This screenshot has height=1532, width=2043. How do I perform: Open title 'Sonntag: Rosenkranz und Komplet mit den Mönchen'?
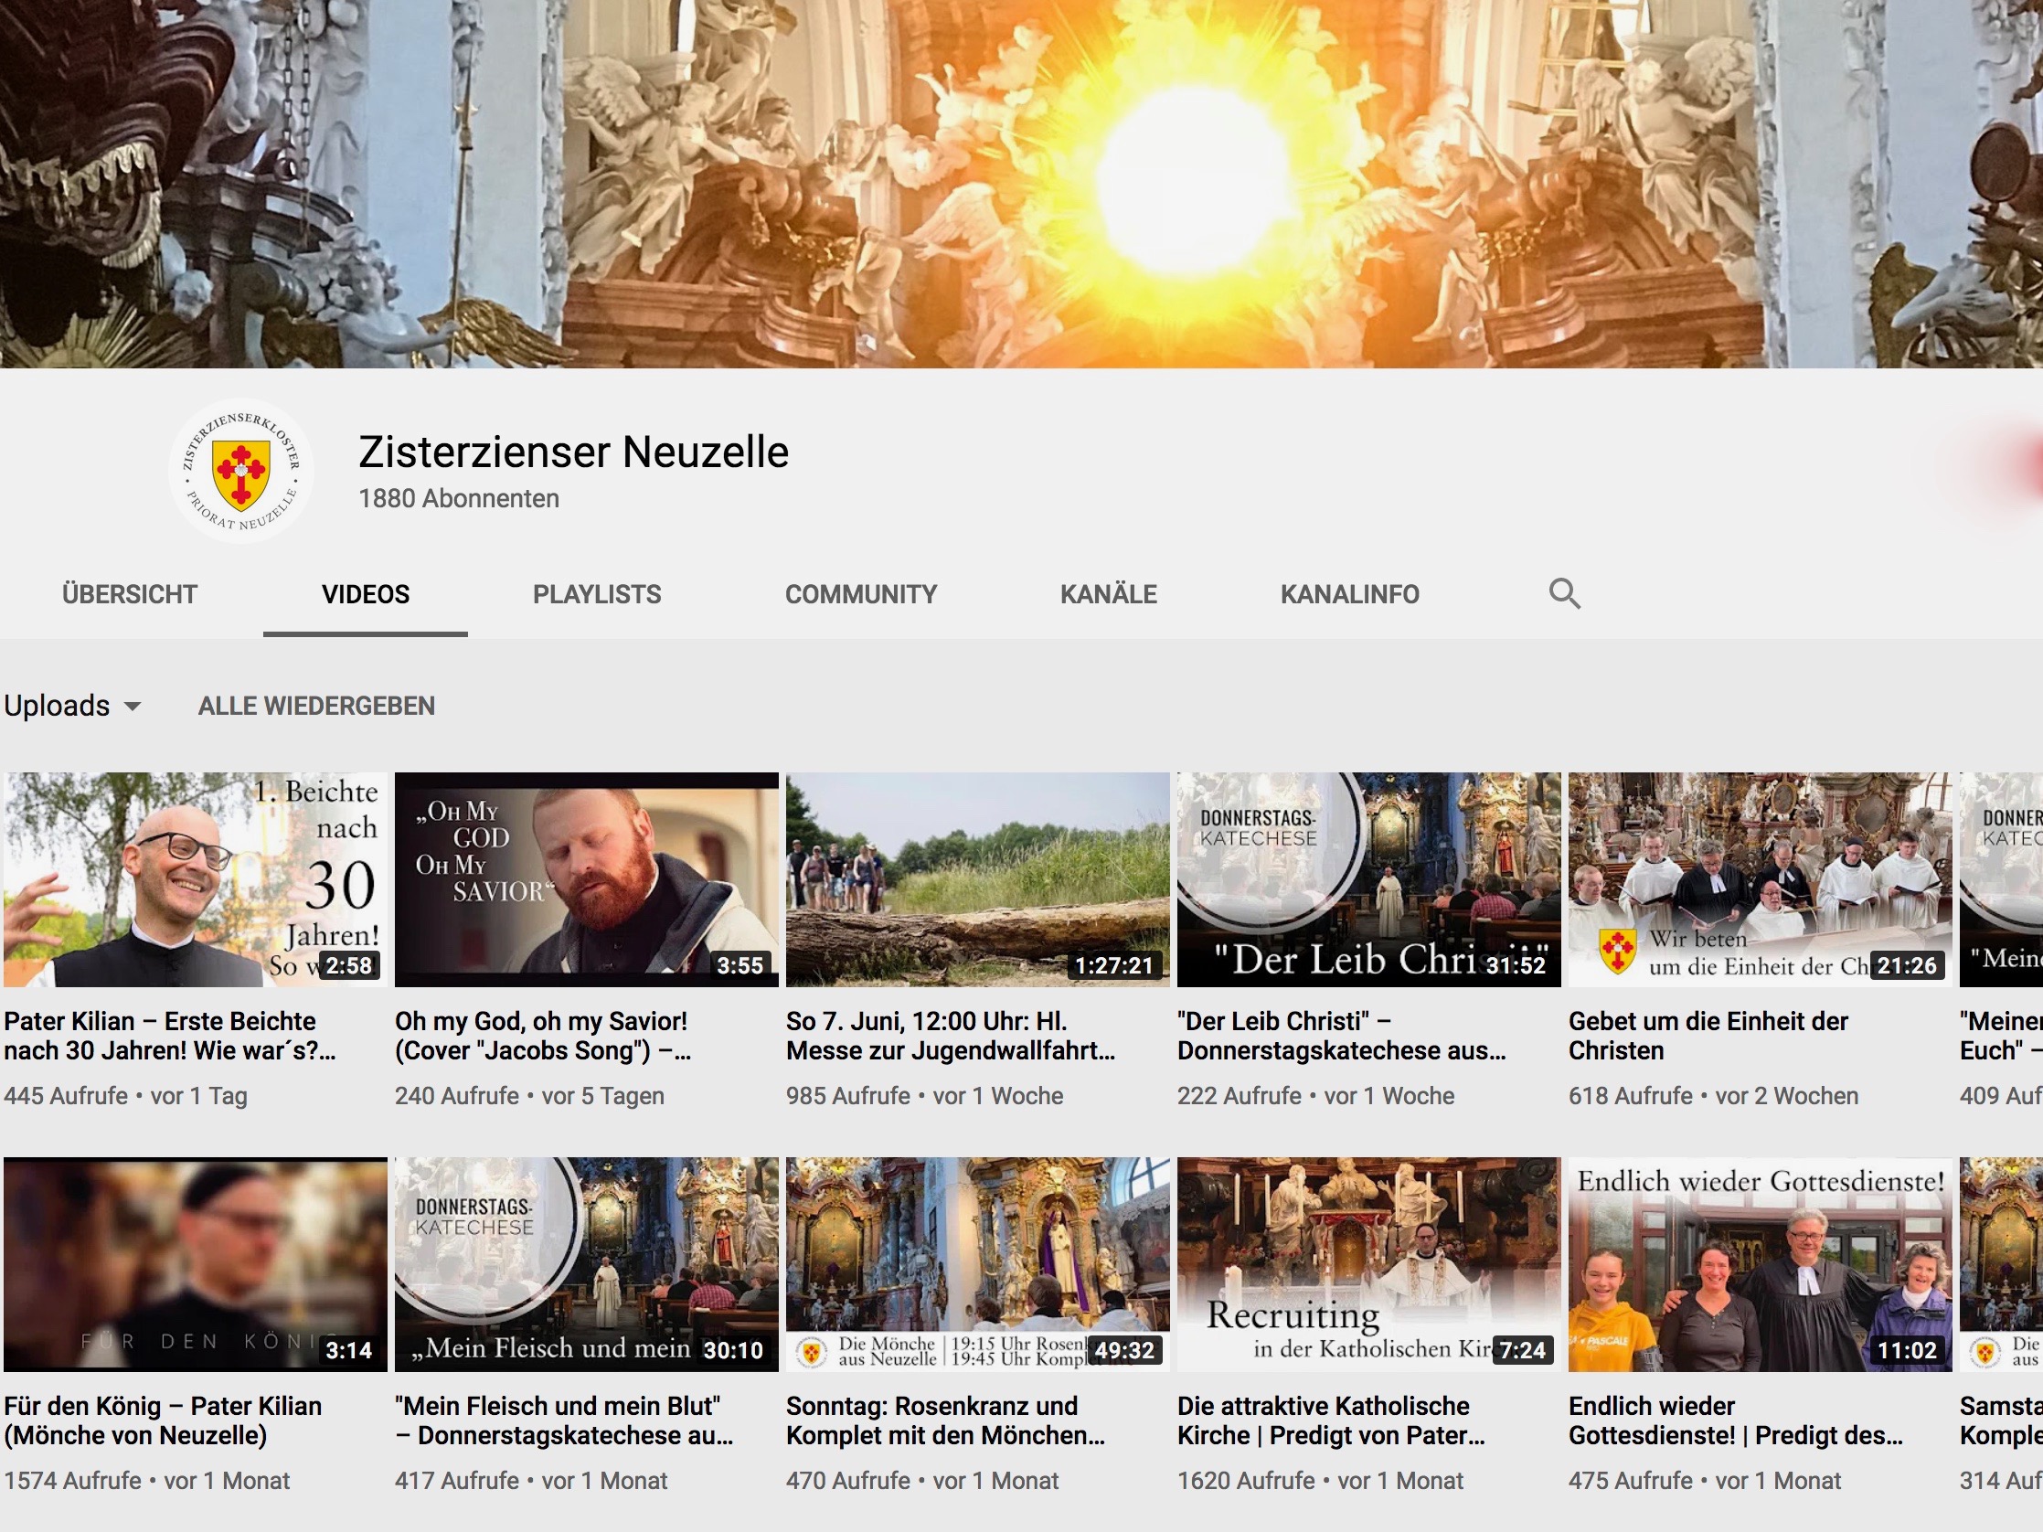point(946,1420)
